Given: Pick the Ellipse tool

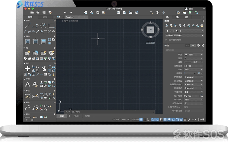Looking at the screenshot, I should point(41,31).
